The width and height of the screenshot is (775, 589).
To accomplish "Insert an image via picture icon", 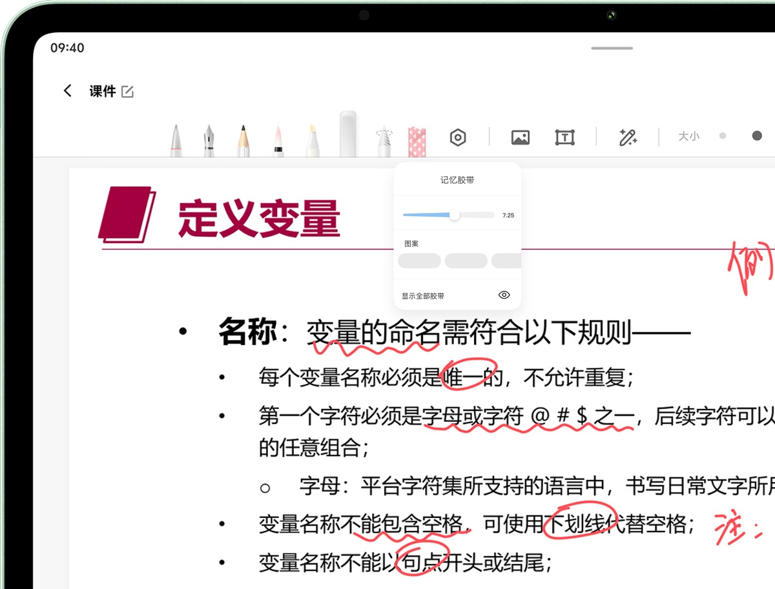I will pos(521,137).
